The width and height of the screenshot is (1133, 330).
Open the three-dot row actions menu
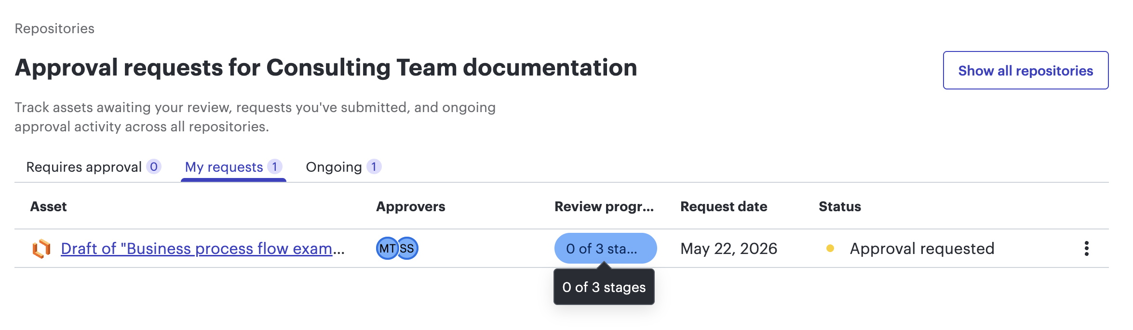coord(1086,249)
